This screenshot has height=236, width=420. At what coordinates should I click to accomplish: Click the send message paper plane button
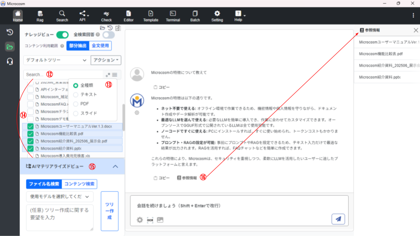point(338,219)
